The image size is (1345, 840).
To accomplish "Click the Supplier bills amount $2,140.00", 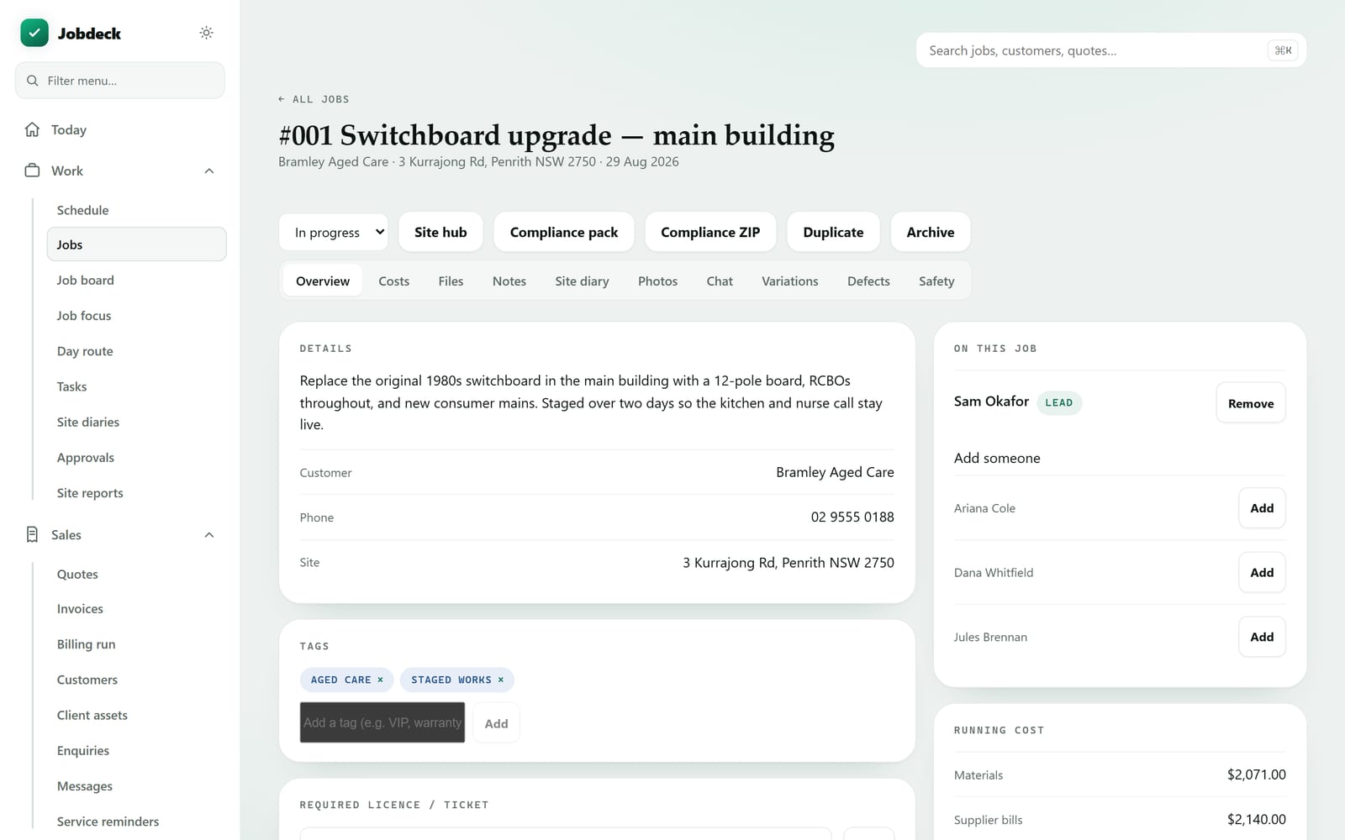I will coord(1257,819).
